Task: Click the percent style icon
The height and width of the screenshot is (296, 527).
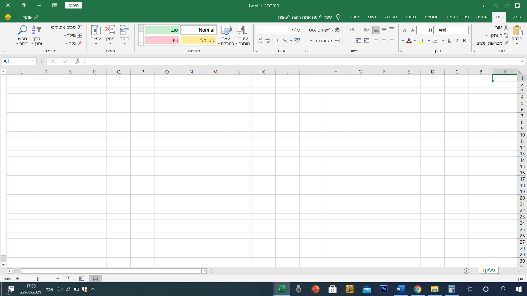Action: 285,41
